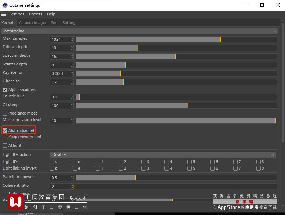
Task: Open the Presets menu
Action: tap(35, 14)
